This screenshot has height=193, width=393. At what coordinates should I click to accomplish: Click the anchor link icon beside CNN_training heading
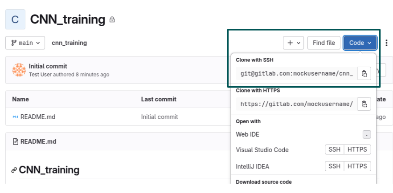tap(14, 170)
